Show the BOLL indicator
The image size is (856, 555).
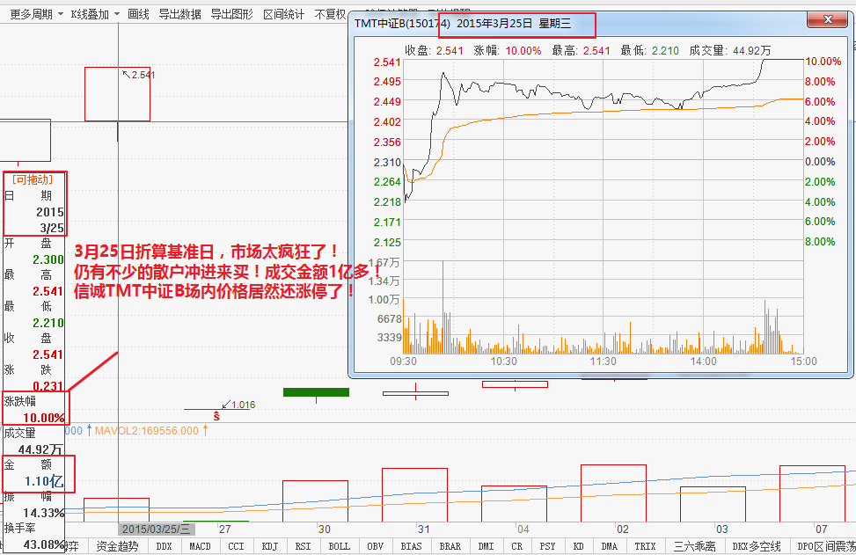click(x=339, y=546)
